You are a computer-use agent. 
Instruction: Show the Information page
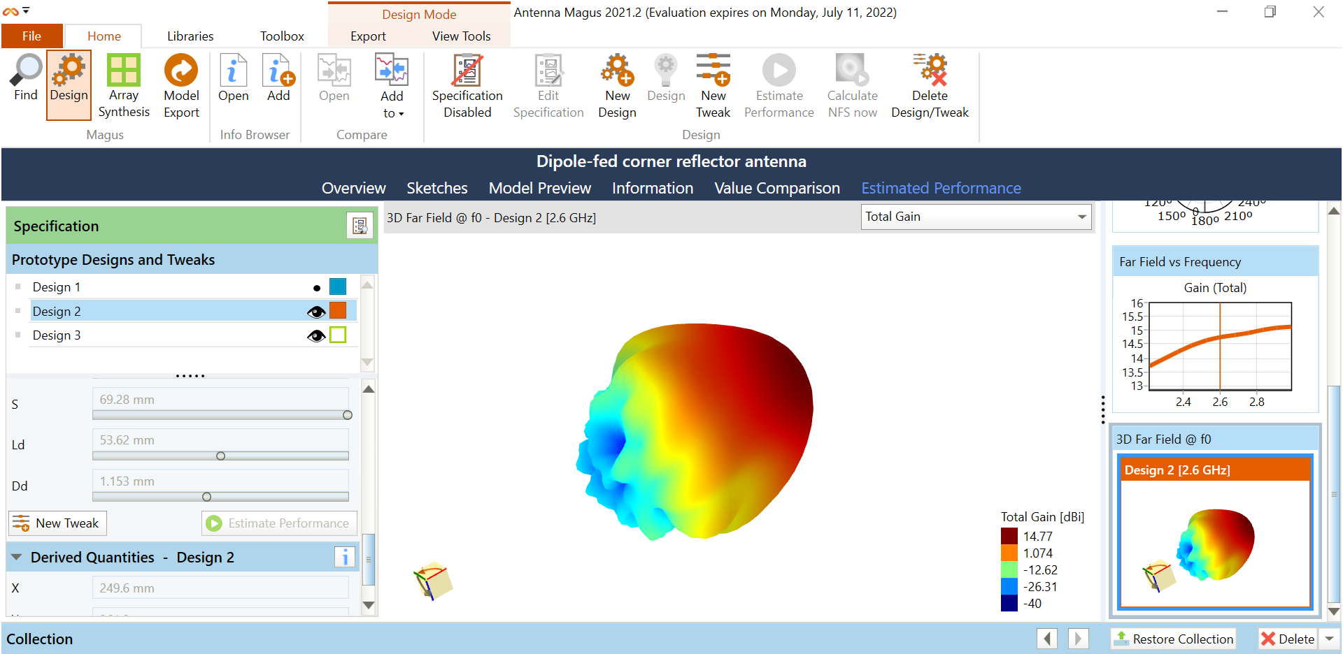(653, 188)
